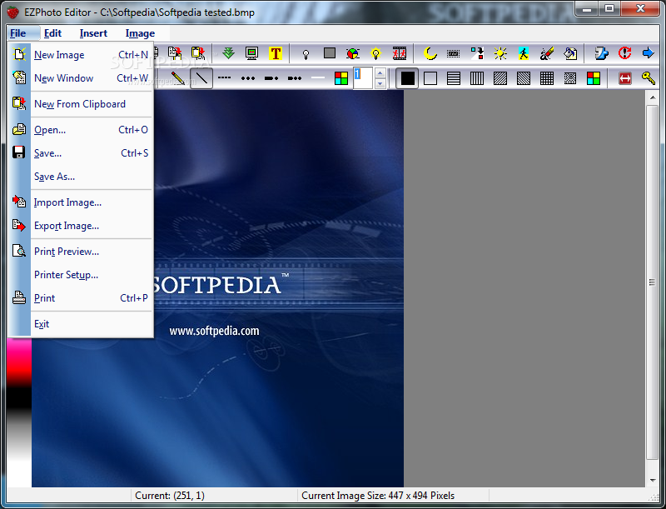Choose the solid white line style
The image size is (666, 509).
(x=318, y=78)
